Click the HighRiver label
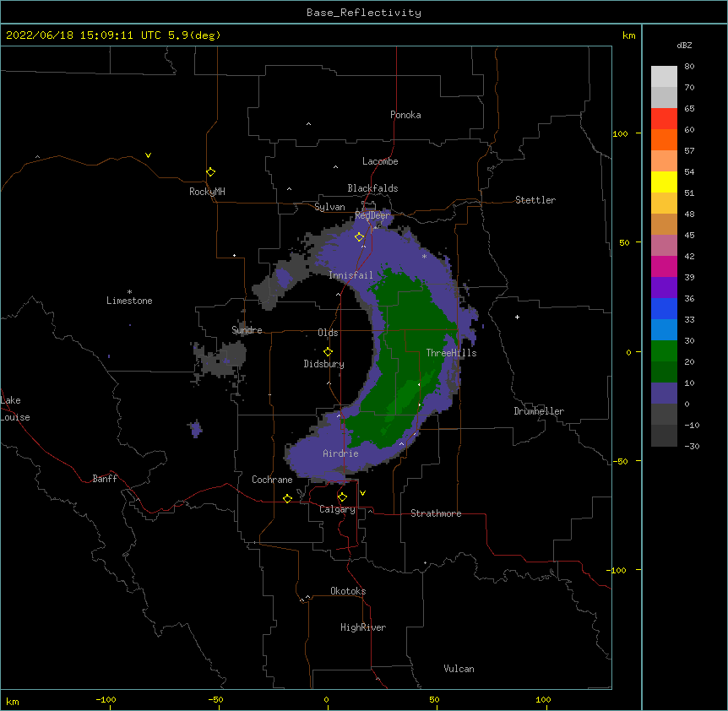 click(363, 627)
